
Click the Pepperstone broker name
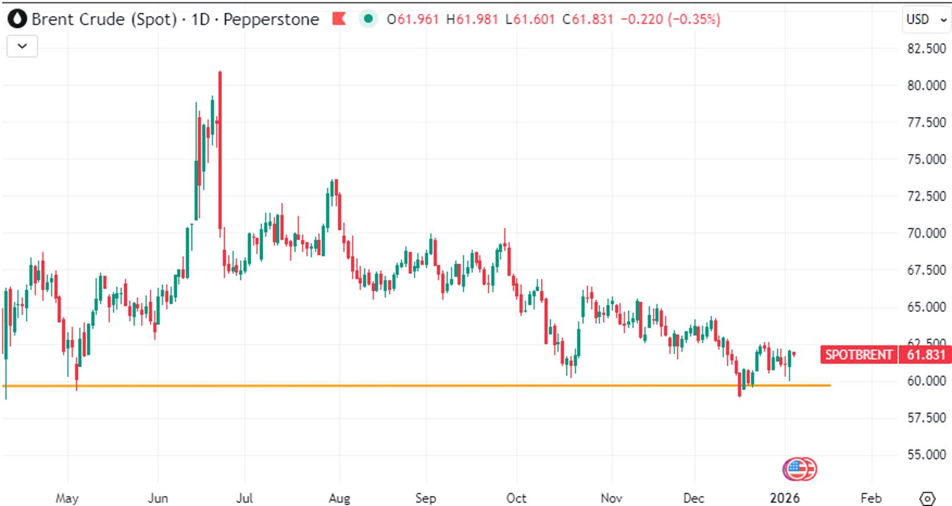pos(271,19)
